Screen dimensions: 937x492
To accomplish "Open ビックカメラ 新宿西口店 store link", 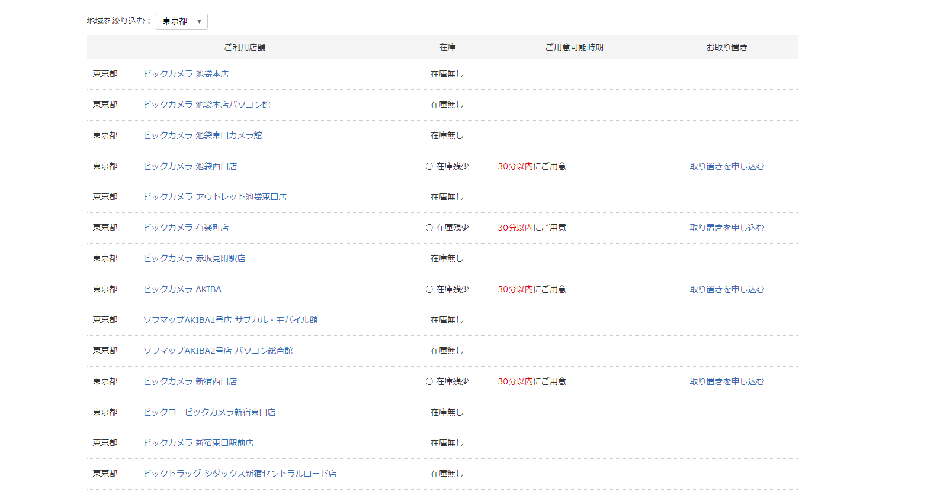I will 190,381.
